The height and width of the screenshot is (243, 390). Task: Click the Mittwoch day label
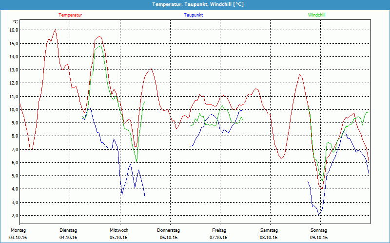119,230
